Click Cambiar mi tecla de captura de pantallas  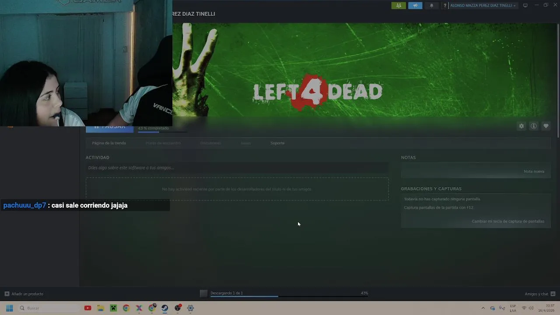coord(508,221)
